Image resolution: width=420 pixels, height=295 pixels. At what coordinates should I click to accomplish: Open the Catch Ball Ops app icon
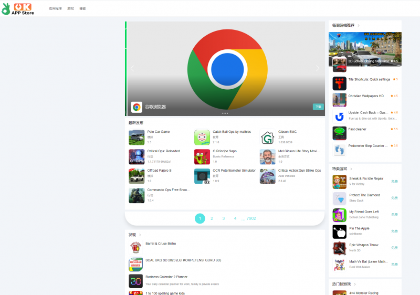(202, 138)
